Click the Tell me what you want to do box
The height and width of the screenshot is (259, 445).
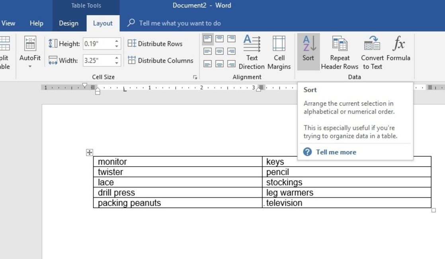coord(180,23)
